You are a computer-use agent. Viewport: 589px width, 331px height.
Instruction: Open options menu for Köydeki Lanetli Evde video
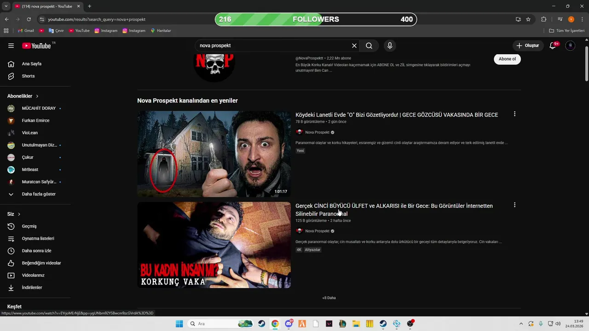[x=514, y=114]
